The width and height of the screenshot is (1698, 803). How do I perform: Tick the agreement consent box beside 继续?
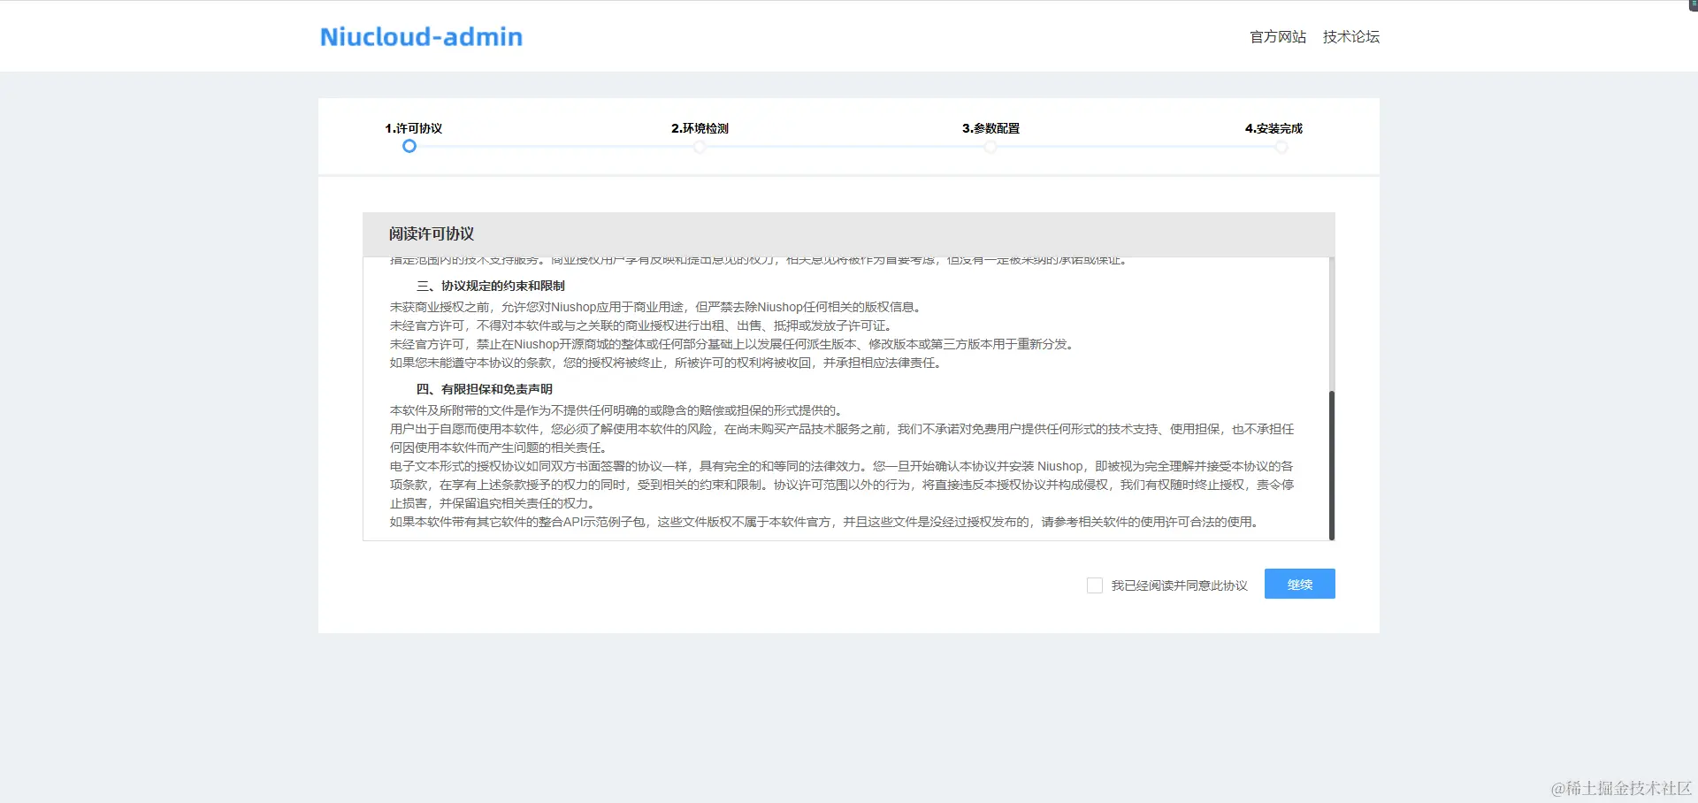point(1094,585)
